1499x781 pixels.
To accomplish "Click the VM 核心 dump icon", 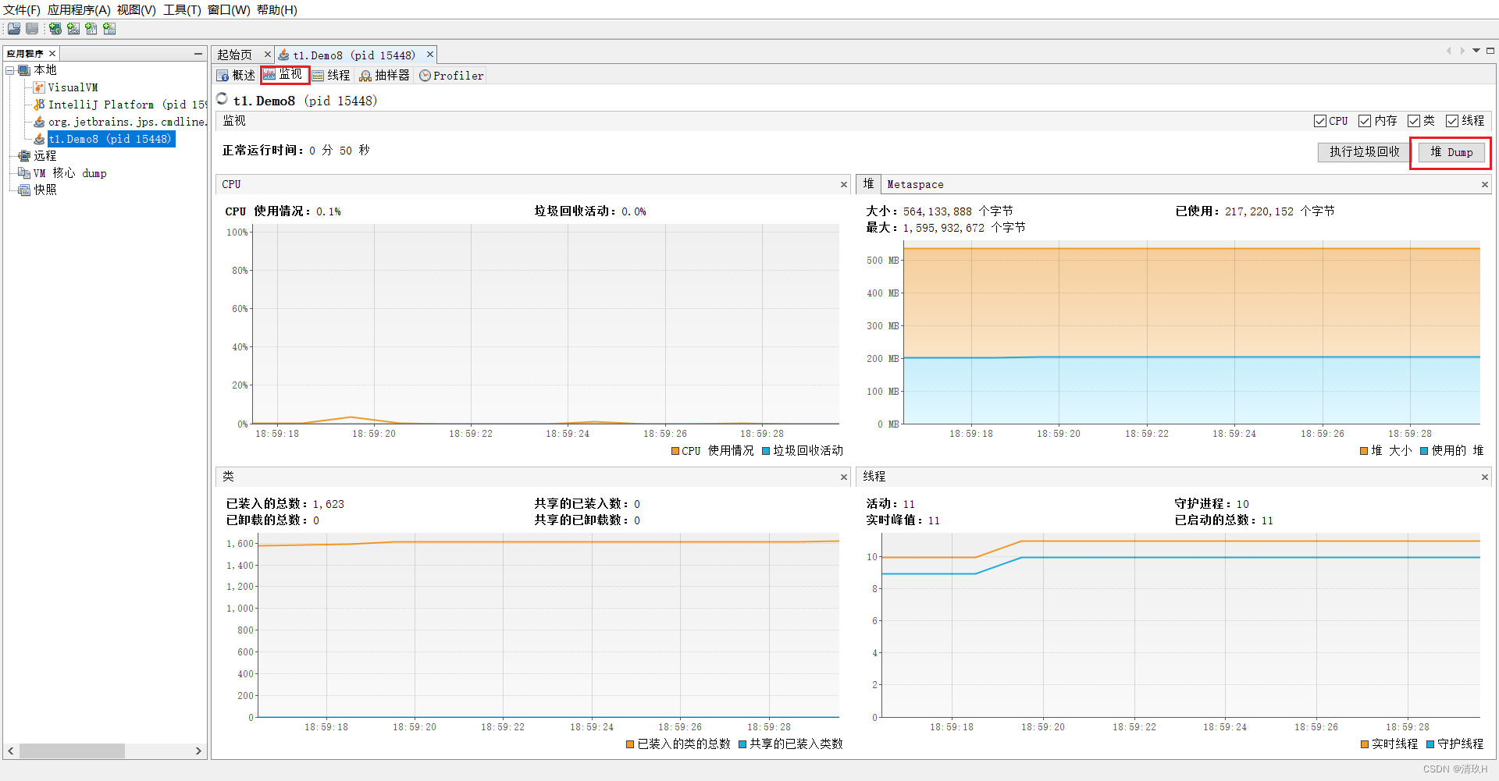I will point(24,173).
